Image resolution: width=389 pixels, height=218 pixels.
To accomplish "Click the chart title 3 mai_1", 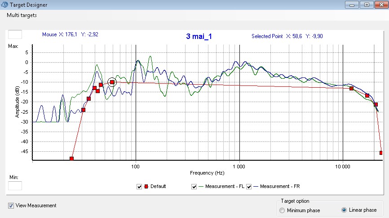I will [199, 37].
